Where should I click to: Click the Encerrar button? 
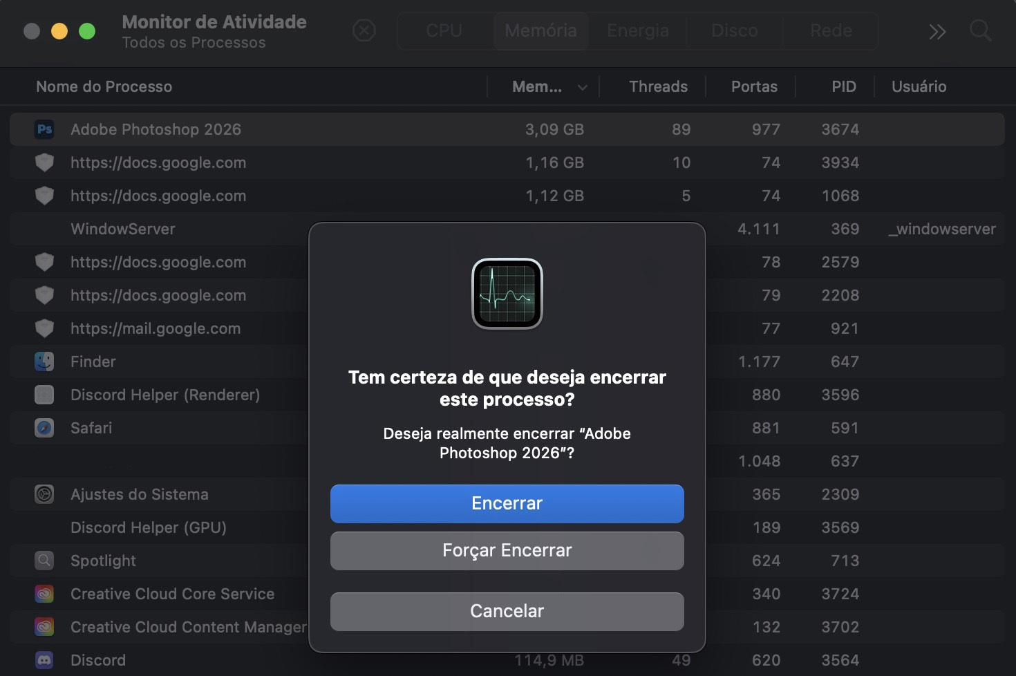pos(507,503)
